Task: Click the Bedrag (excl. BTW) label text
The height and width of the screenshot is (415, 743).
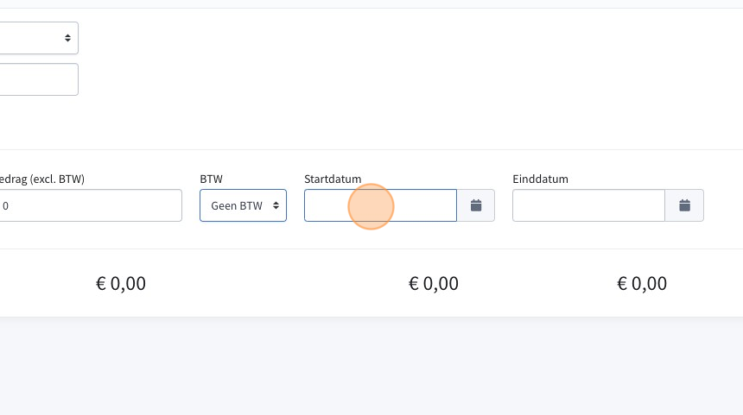Action: click(x=42, y=179)
